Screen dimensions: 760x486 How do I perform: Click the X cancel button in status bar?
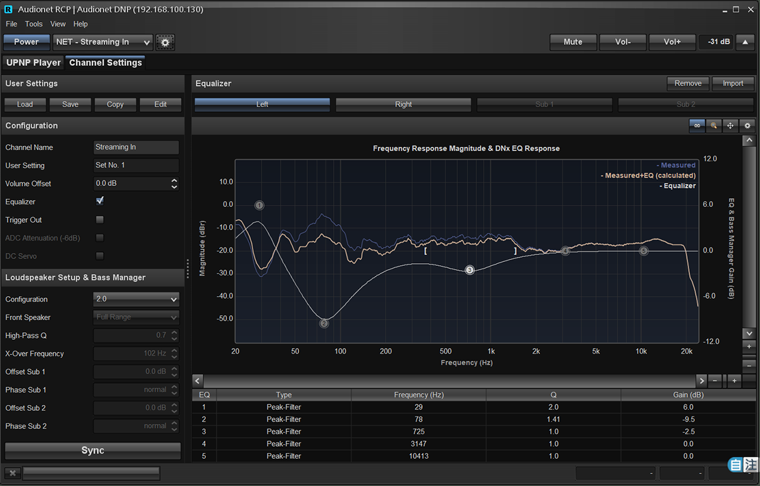pos(12,473)
